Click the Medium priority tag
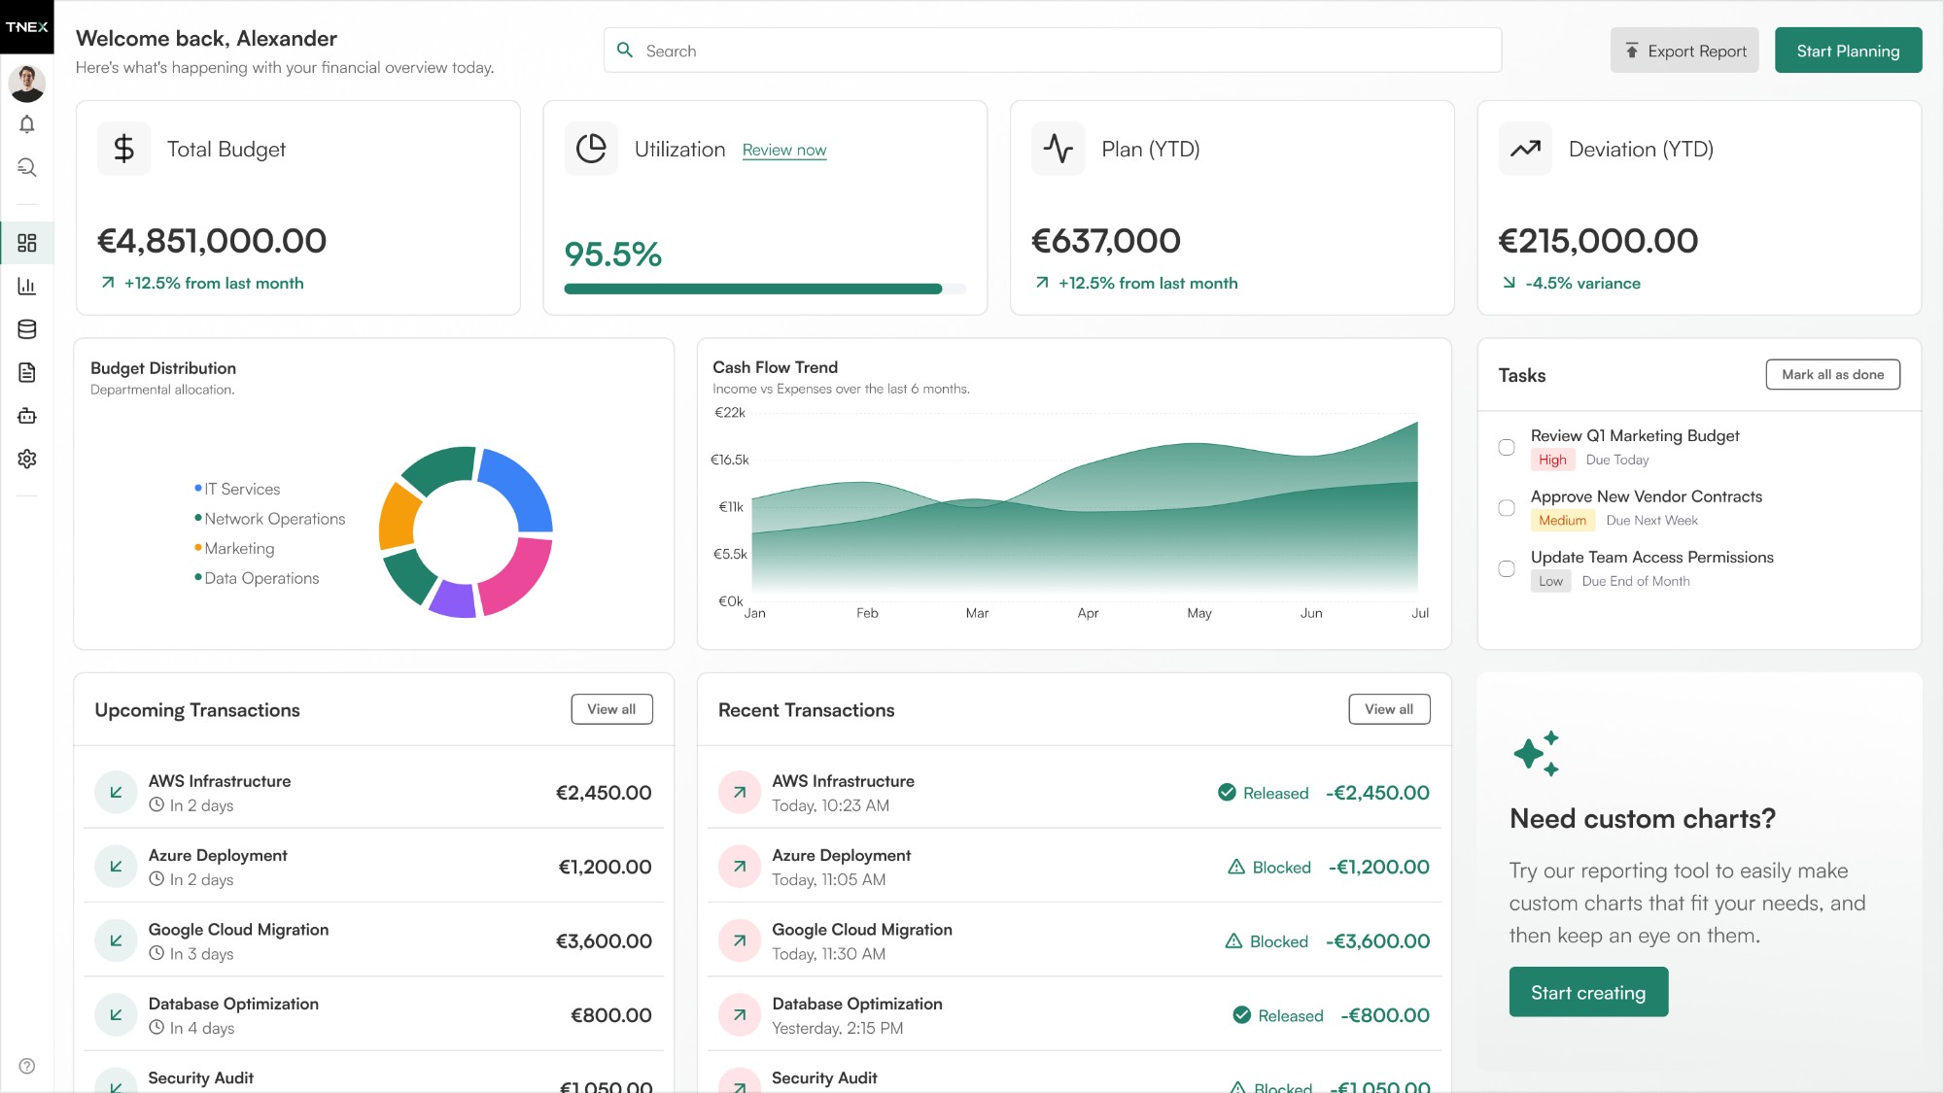Viewport: 1944px width, 1093px height. click(x=1562, y=520)
